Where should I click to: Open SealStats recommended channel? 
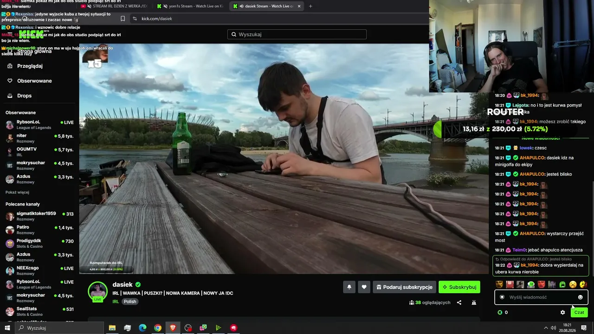[39, 311]
